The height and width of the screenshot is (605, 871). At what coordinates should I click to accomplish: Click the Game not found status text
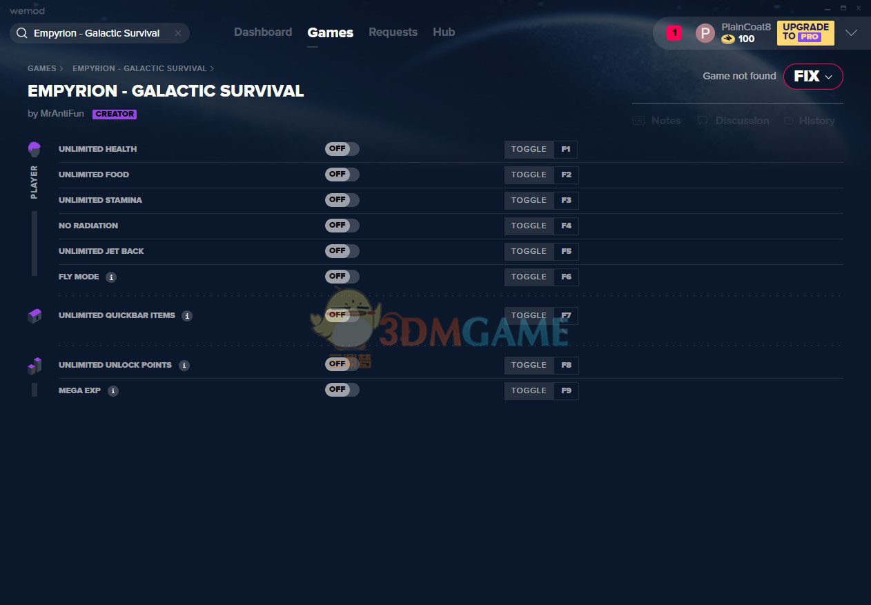[739, 76]
